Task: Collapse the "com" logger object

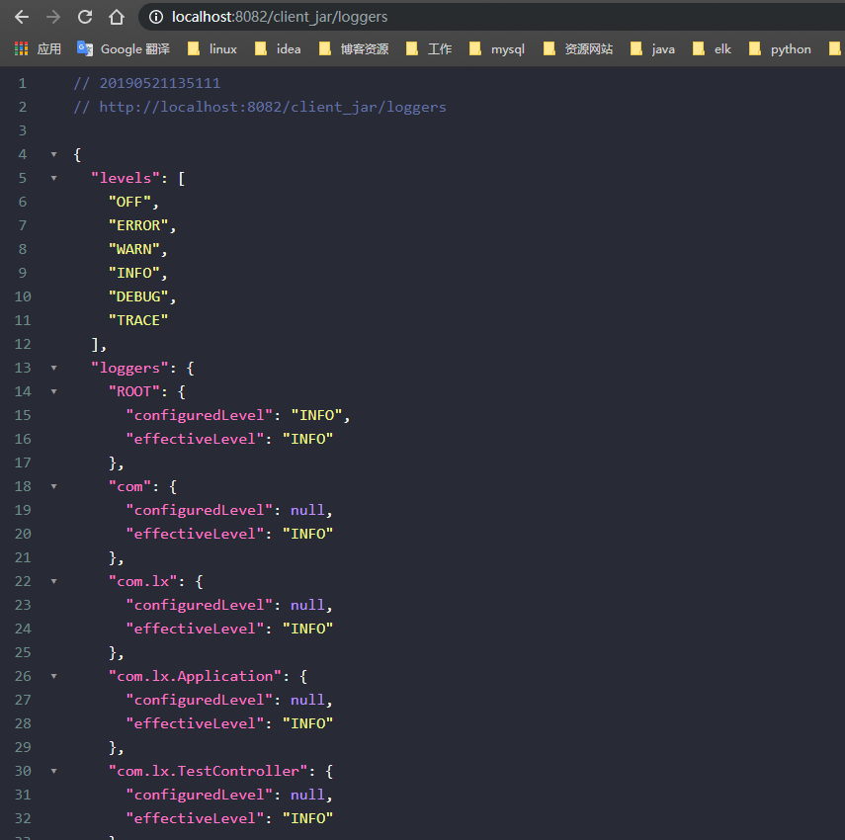Action: click(x=54, y=486)
